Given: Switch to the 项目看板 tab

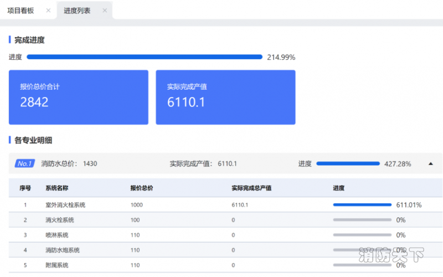Looking at the screenshot, I should point(20,11).
